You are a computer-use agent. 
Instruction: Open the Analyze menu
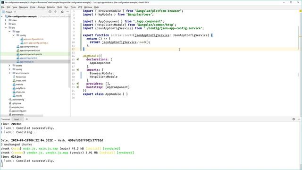tap(41, 7)
